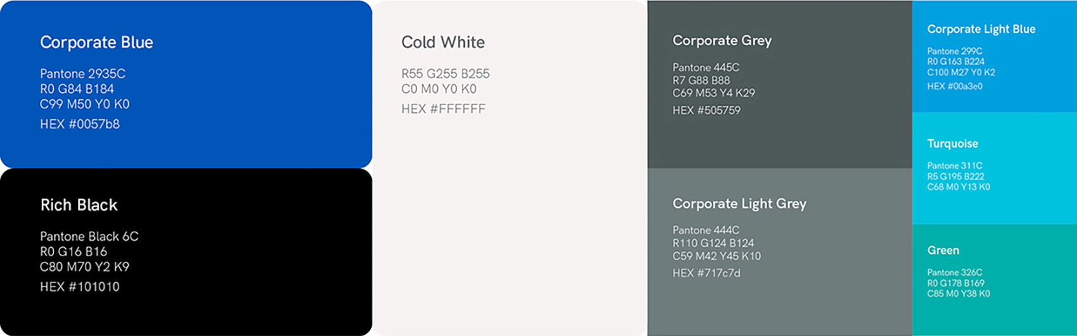Select Pantone 326C in Green swatch

pos(955,273)
